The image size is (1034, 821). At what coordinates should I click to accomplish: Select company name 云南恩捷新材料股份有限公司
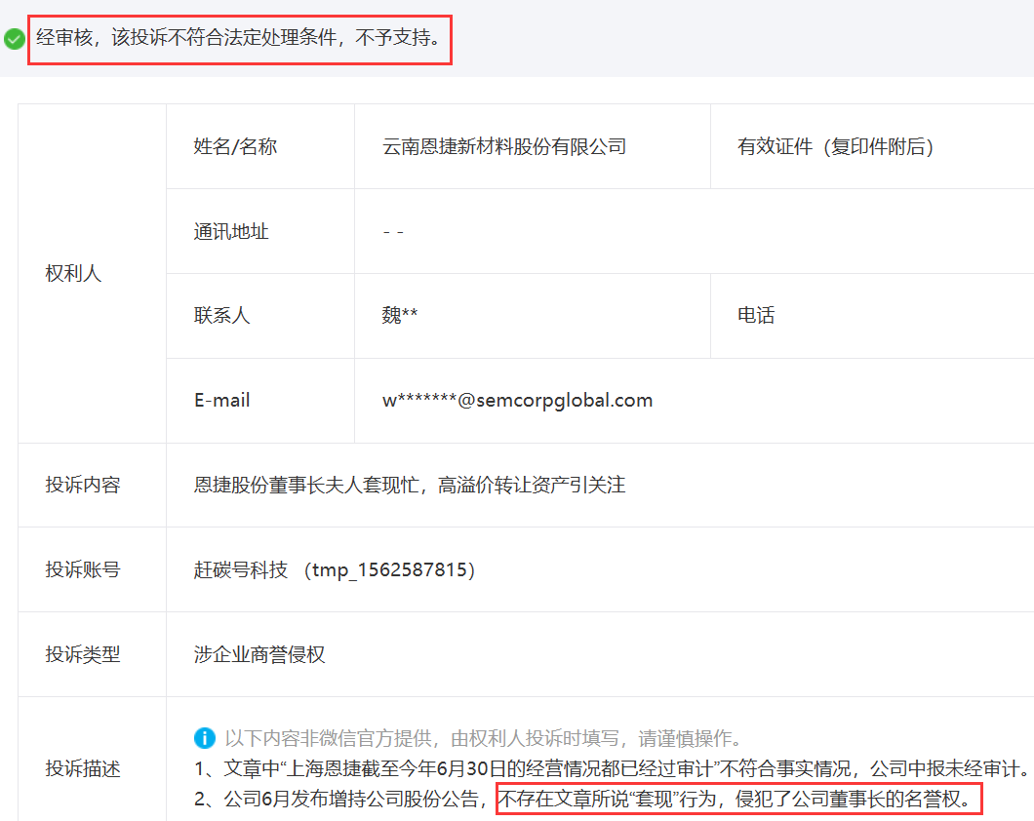pyautogui.click(x=504, y=146)
